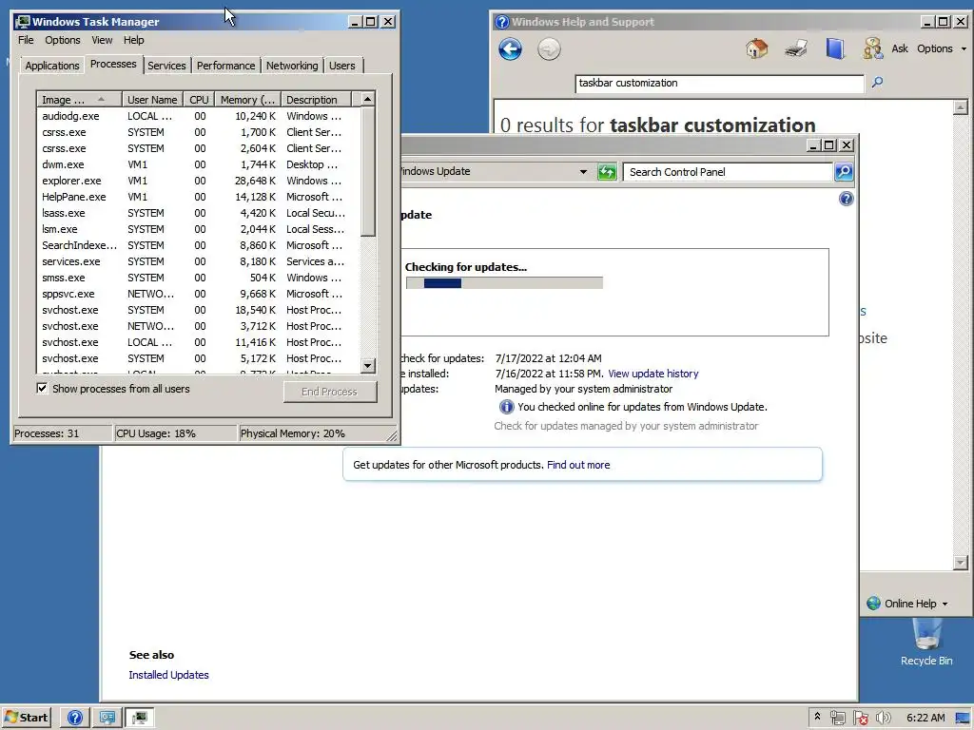Click blue help icon in Windows Update
The width and height of the screenshot is (974, 730).
click(x=846, y=199)
